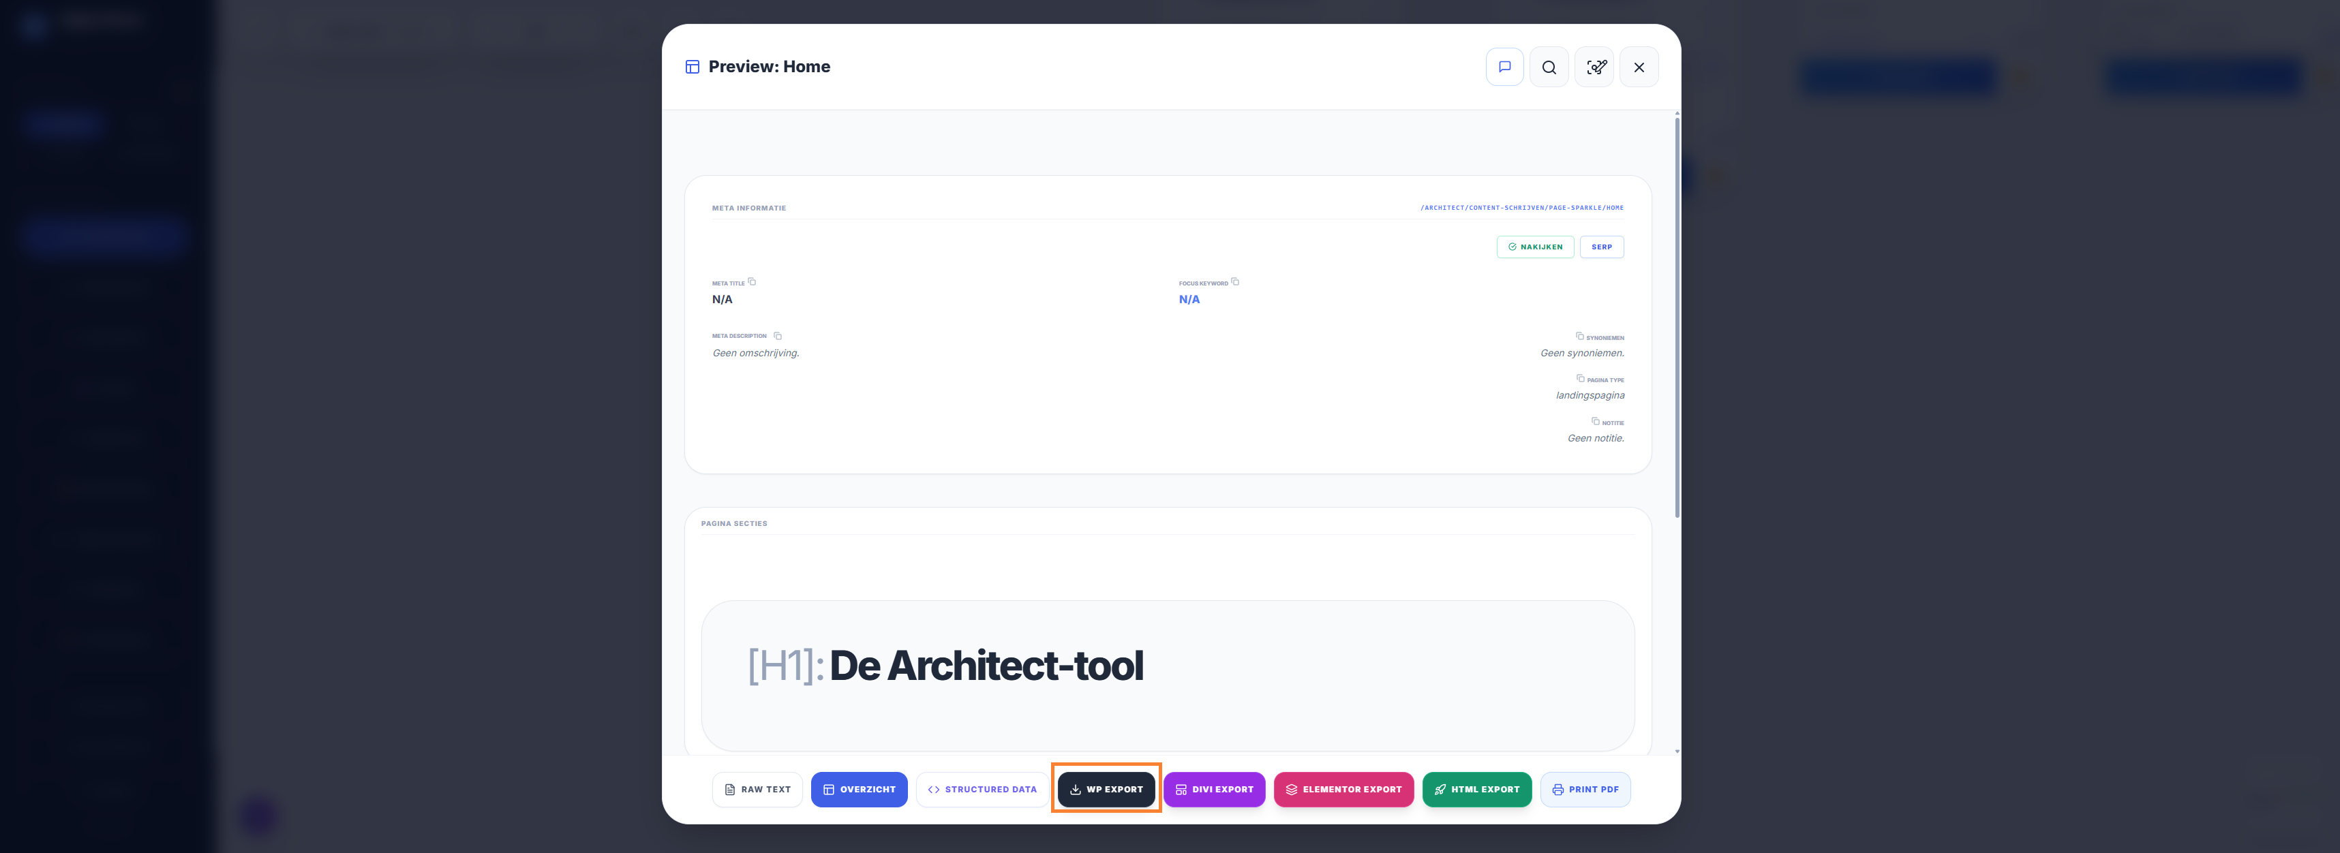2340x853 pixels.
Task: Copy the Meta Title value
Action: 752,281
